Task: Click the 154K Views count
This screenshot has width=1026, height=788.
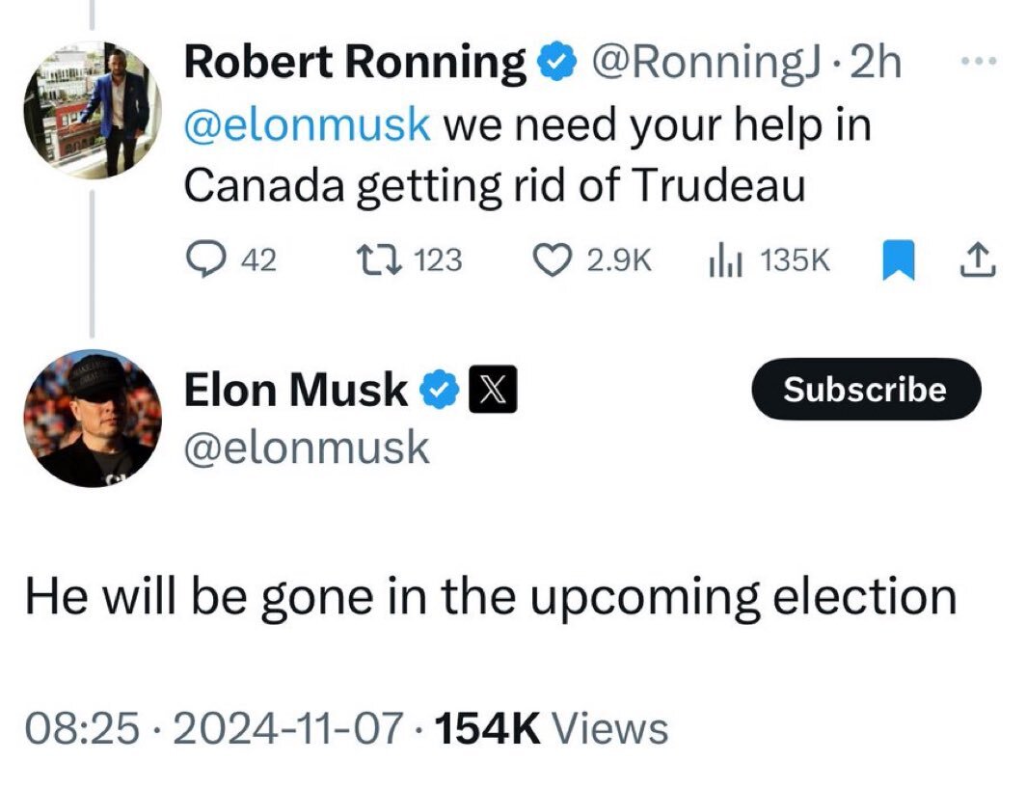Action: point(551,728)
